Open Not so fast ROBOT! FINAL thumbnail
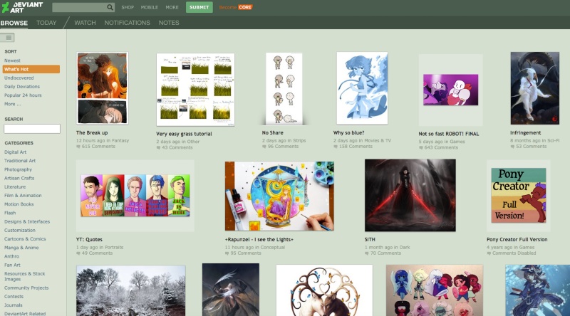Viewport: 570px width, 316px height. [451, 90]
